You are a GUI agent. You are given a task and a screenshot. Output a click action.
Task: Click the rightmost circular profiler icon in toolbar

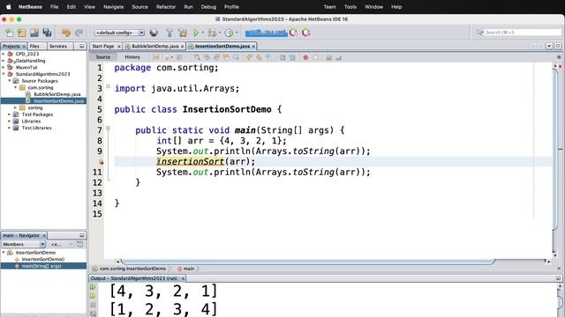(x=306, y=33)
